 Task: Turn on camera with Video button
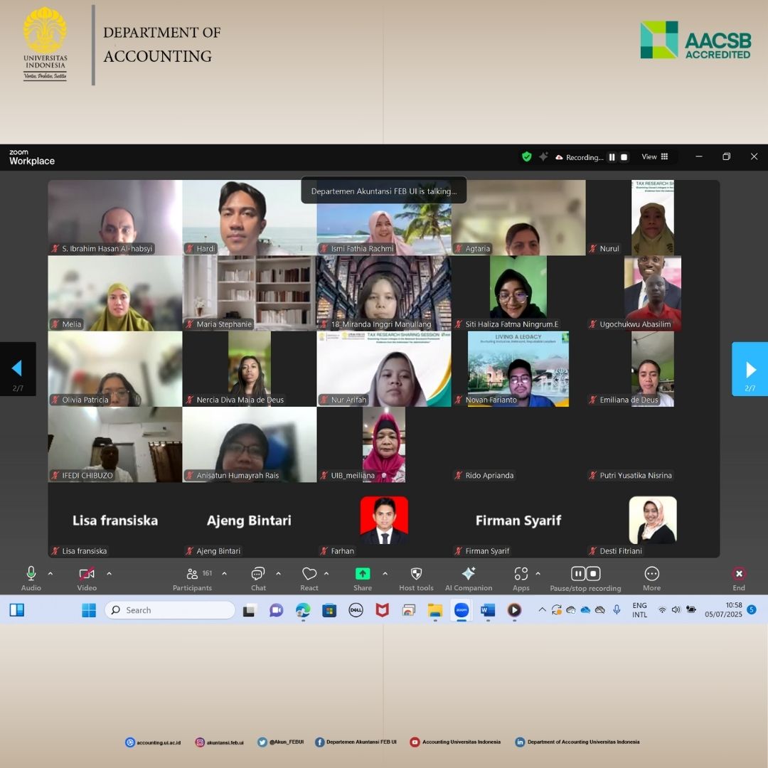point(87,575)
